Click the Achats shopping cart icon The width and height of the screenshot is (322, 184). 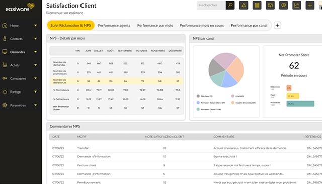5,65
